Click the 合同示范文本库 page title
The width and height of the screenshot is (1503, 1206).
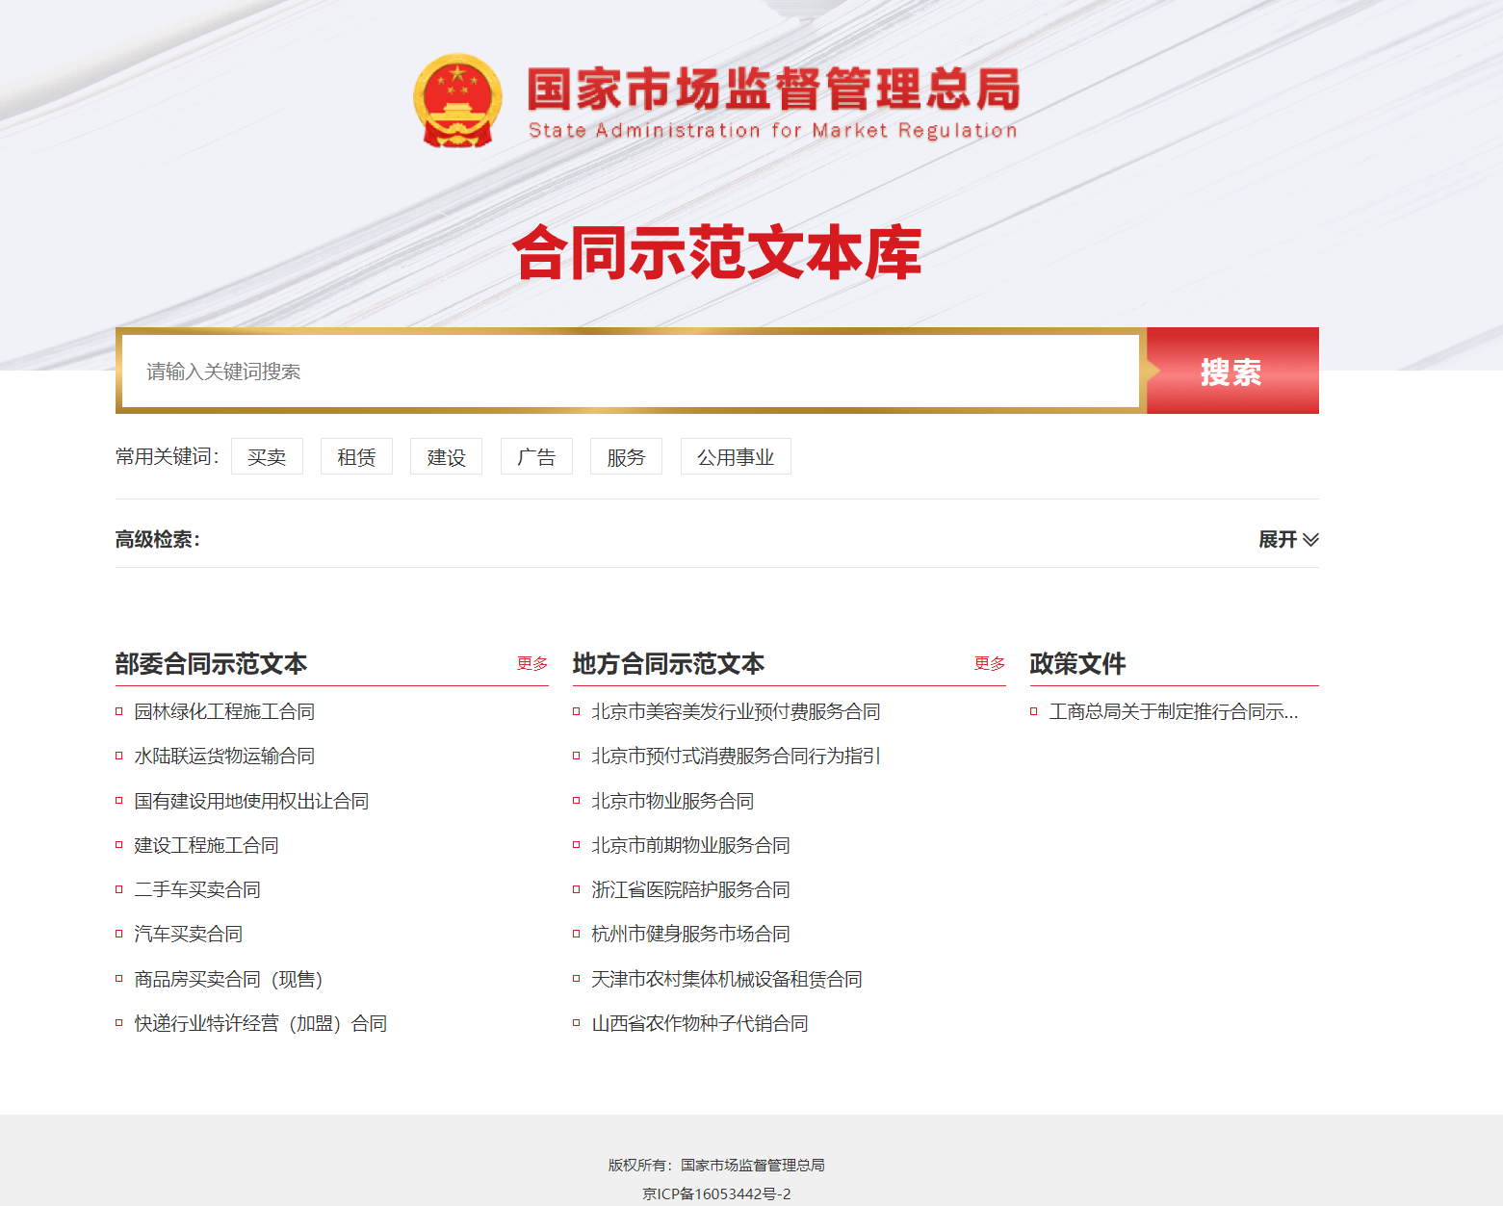point(717,253)
